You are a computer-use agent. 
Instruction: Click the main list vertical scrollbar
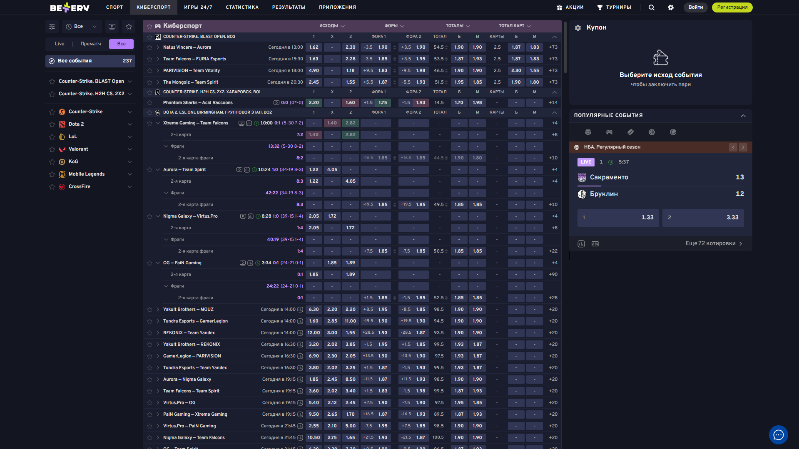point(565,48)
